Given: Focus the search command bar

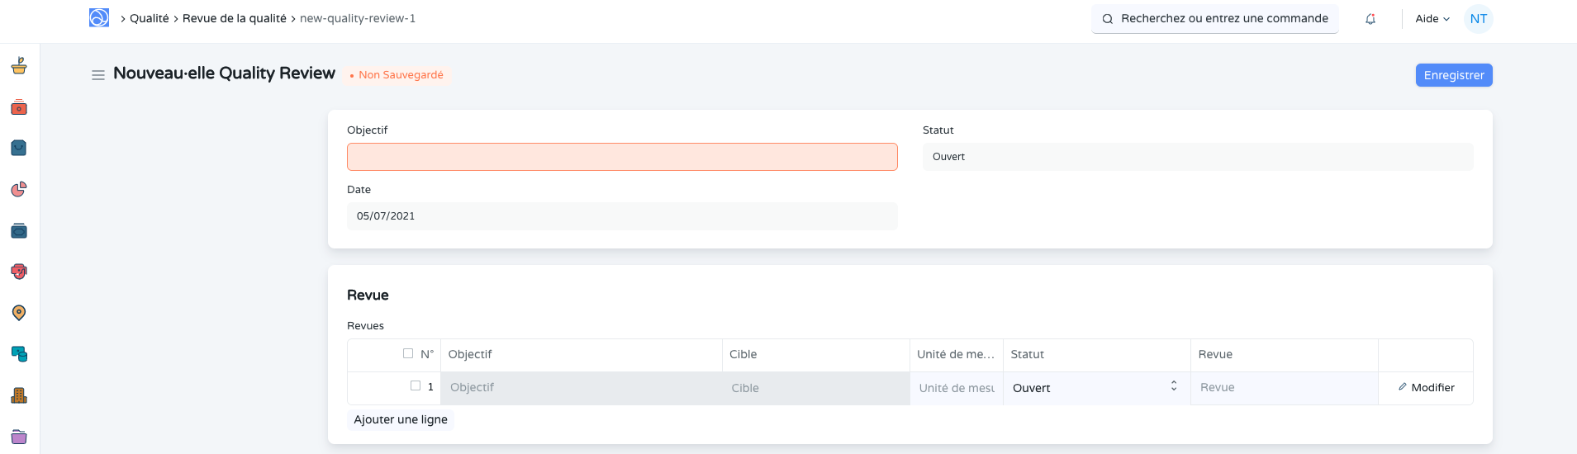Looking at the screenshot, I should pos(1215,18).
